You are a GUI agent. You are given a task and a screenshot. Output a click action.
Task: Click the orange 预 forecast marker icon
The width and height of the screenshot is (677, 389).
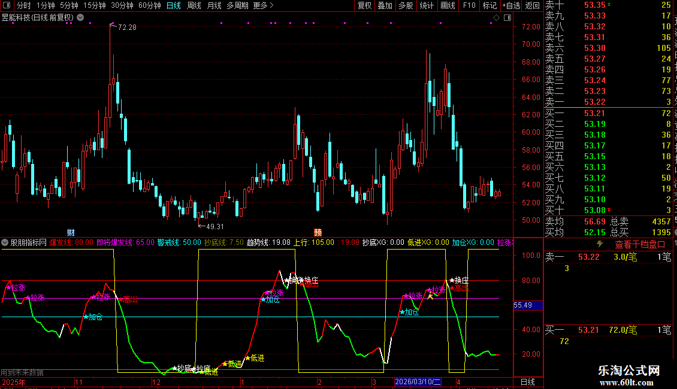(318, 232)
